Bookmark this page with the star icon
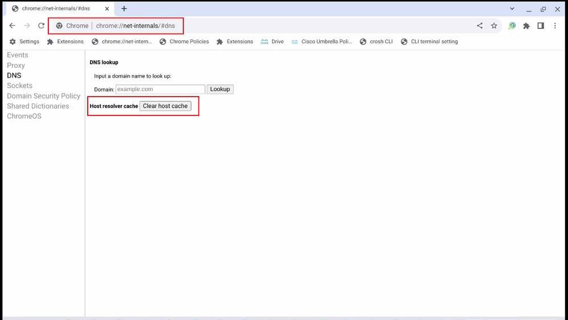 tap(494, 26)
